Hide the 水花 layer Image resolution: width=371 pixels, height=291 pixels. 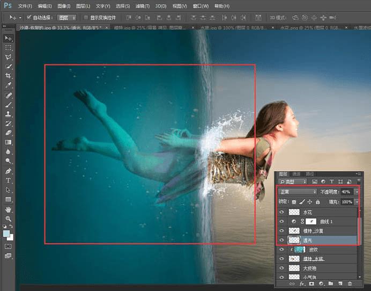281,213
